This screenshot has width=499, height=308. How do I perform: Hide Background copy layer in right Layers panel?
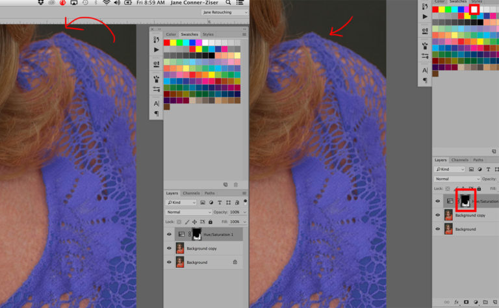tap(437, 215)
